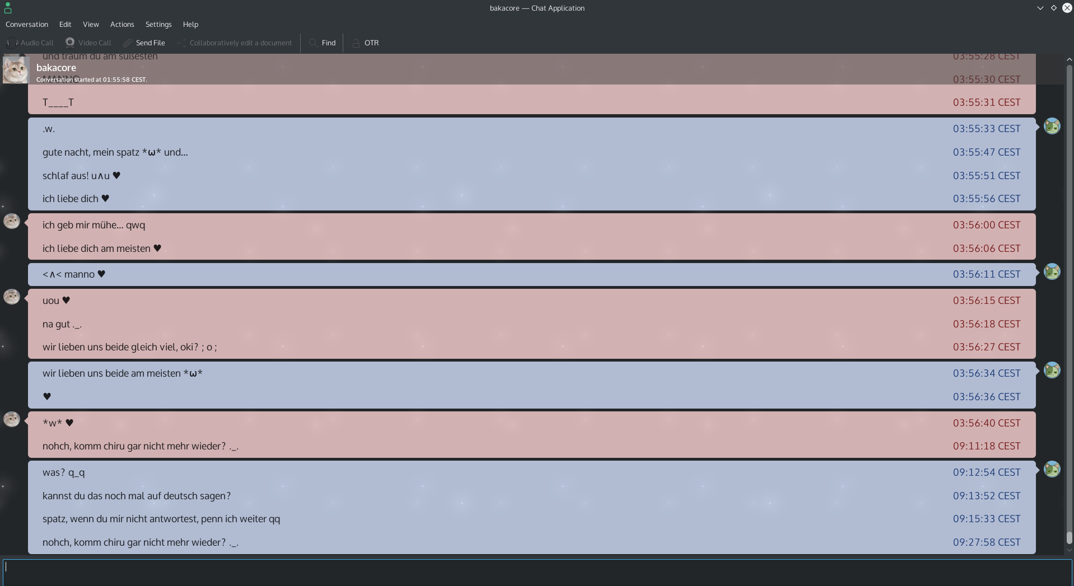Click message 'spatz, wenn du mir nicht antwortest'

[x=161, y=519]
